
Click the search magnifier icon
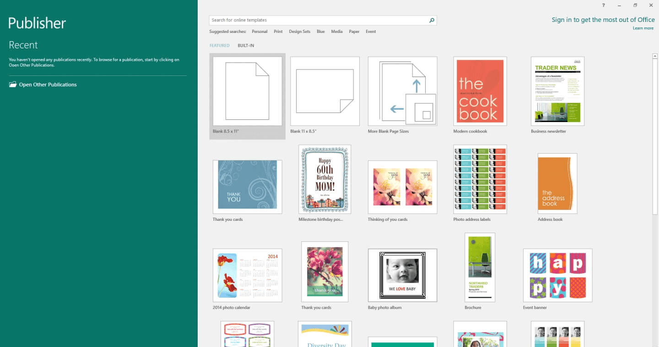[x=431, y=20]
